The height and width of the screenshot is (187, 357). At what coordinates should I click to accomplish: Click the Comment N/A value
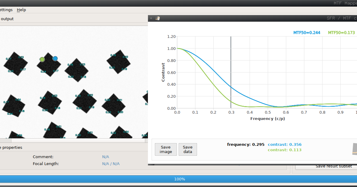click(x=105, y=157)
